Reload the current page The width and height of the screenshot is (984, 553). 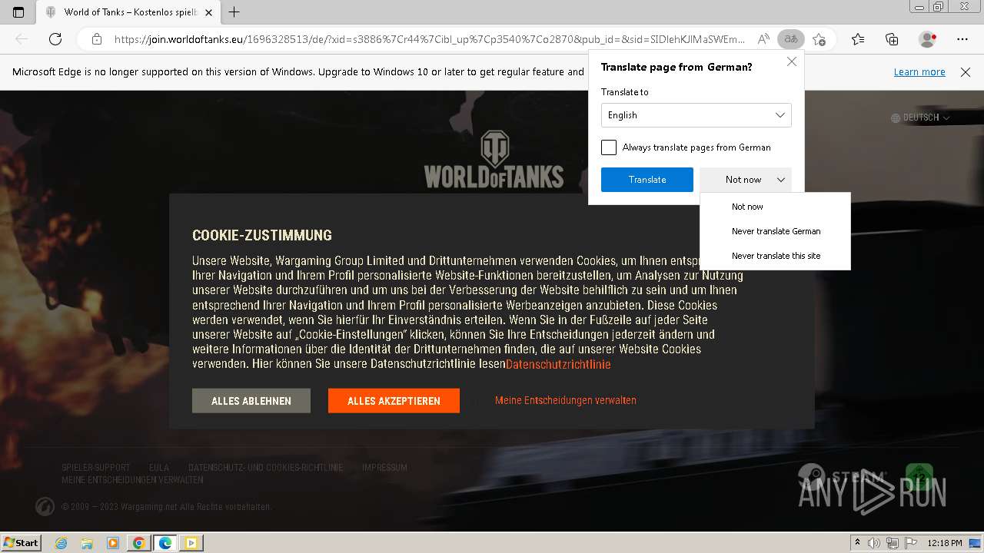(x=55, y=39)
